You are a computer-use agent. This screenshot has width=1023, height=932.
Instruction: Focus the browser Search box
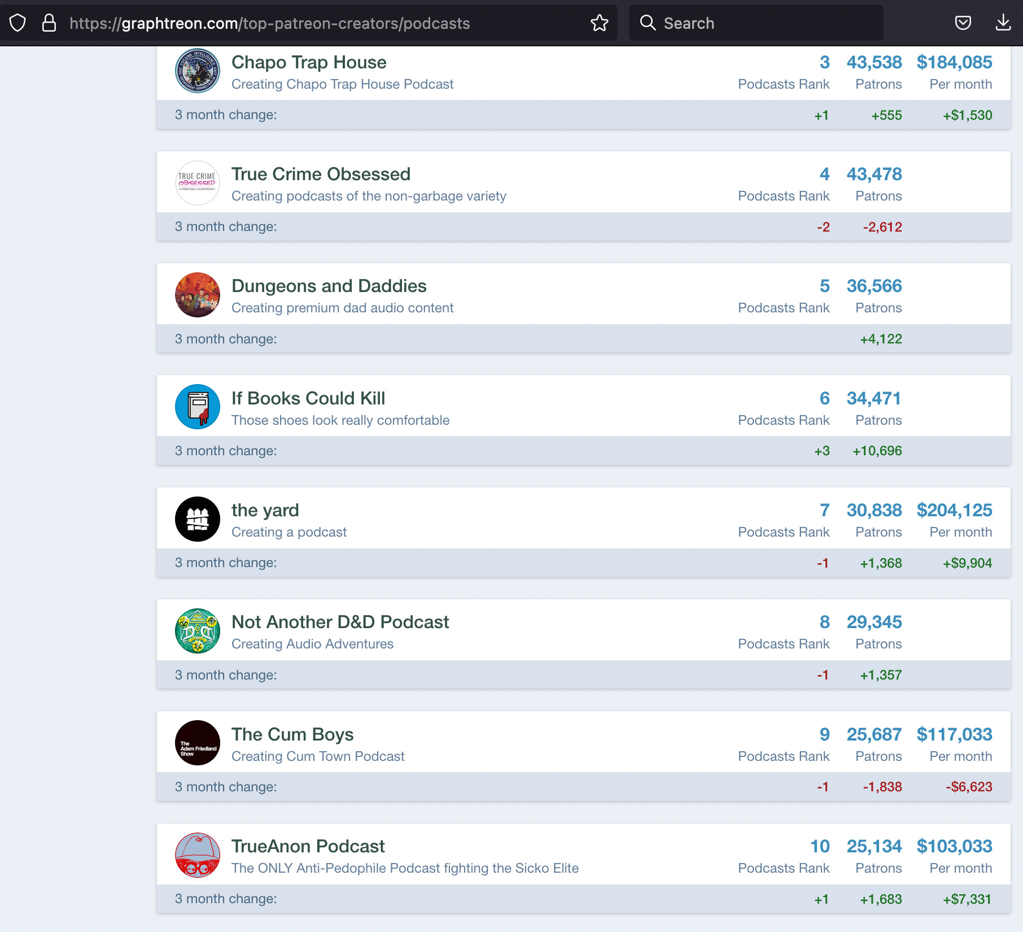coord(756,23)
